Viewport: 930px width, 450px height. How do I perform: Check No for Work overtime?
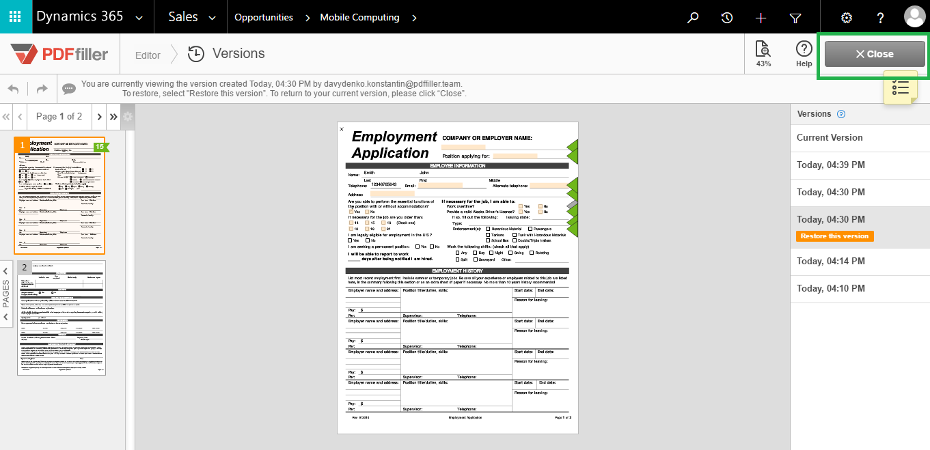pos(541,206)
